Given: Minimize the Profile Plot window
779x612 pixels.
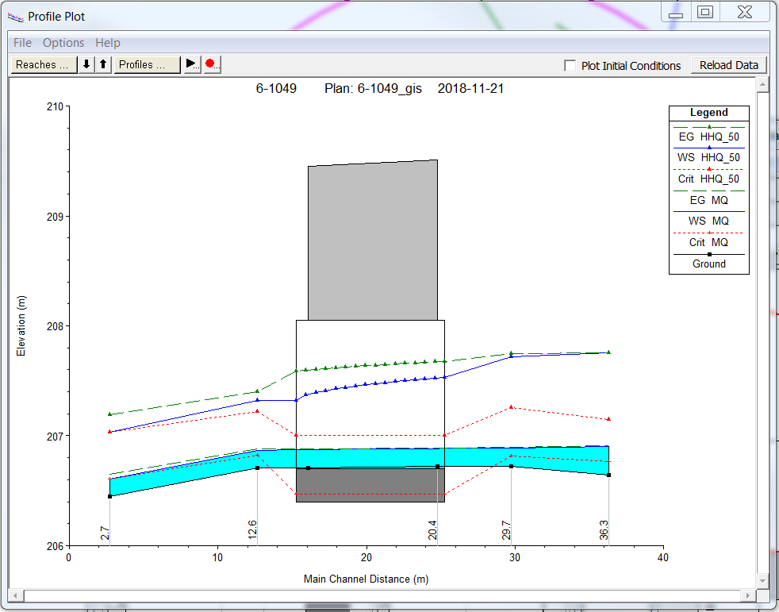Looking at the screenshot, I should click(x=675, y=13).
